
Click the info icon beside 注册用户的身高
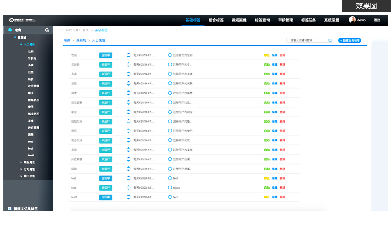coord(170,74)
